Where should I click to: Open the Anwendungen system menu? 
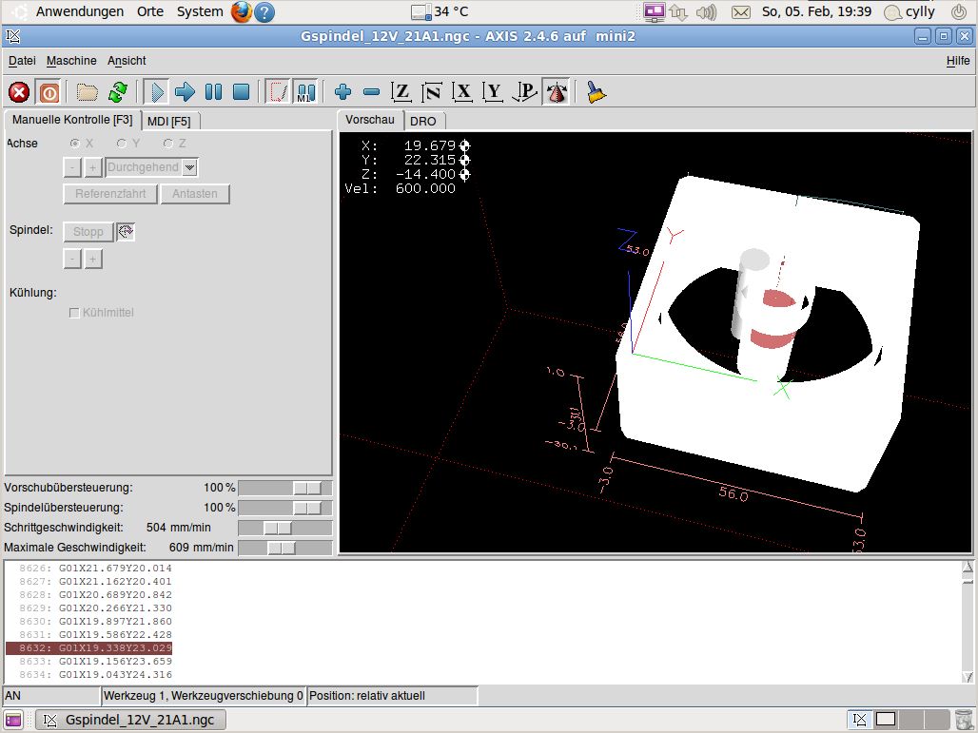pos(79,11)
